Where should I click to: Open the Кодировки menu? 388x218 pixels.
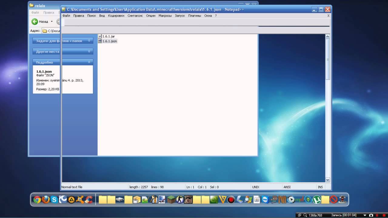(x=116, y=16)
